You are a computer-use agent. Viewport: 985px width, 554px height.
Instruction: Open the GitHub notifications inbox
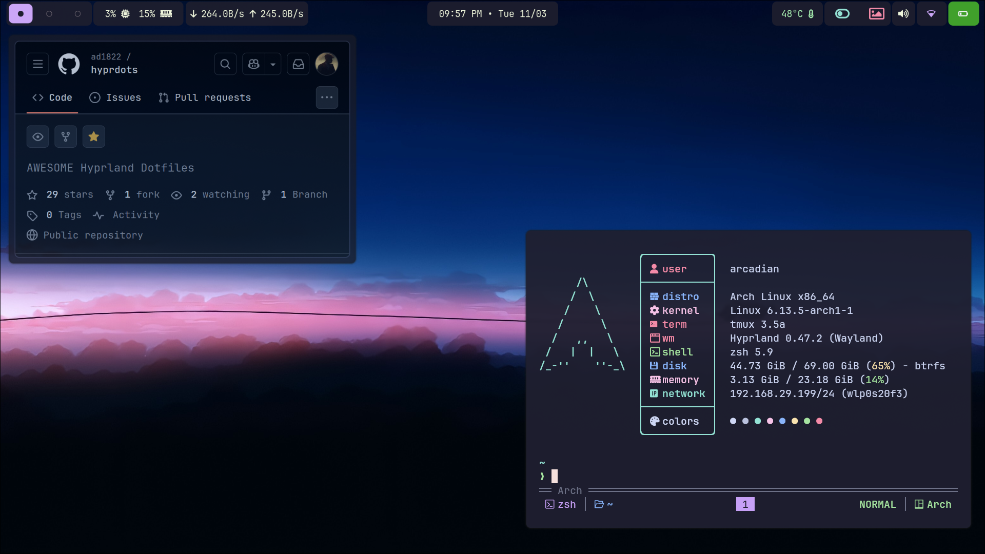tap(298, 64)
